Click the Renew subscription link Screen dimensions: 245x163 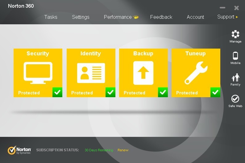point(123,150)
